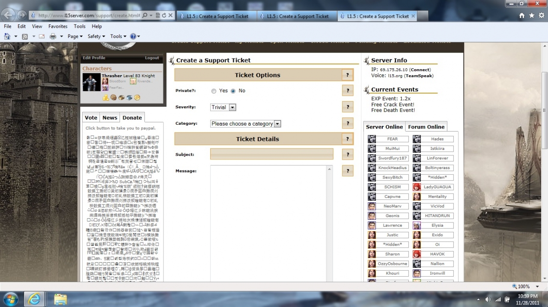Click the Rivende character avatar

(133, 81)
